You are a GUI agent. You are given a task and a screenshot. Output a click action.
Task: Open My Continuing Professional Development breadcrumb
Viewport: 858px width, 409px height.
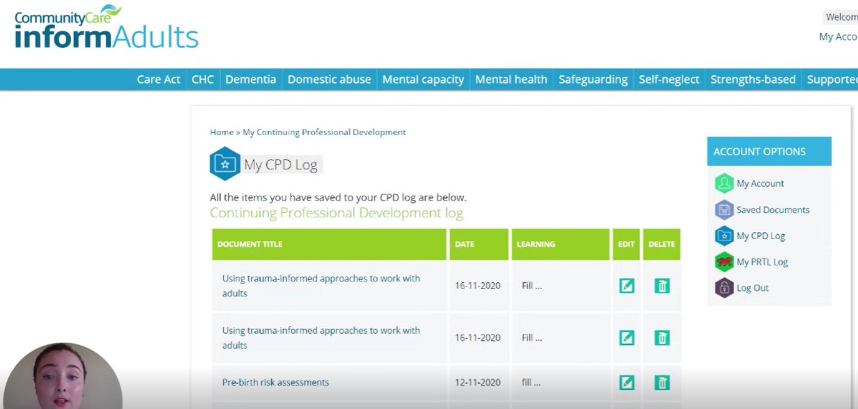(x=323, y=132)
